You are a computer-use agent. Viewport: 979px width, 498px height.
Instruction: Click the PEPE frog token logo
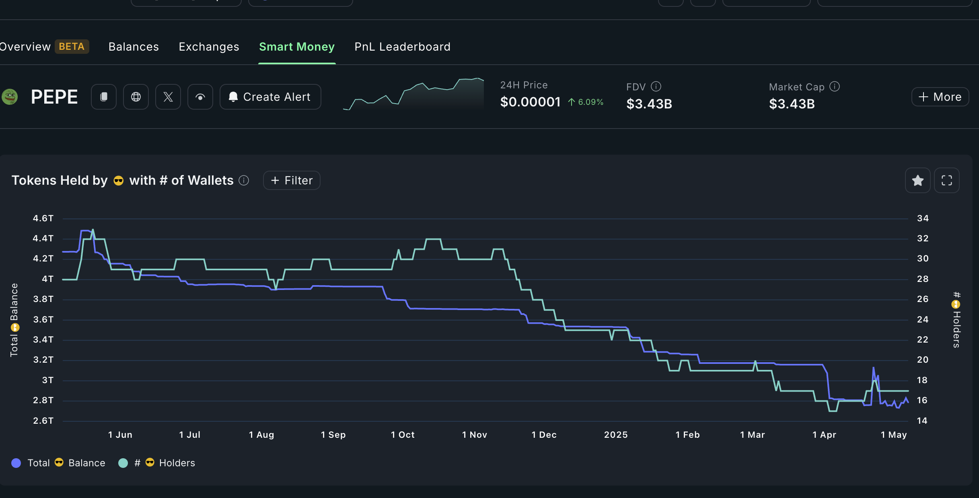point(10,97)
